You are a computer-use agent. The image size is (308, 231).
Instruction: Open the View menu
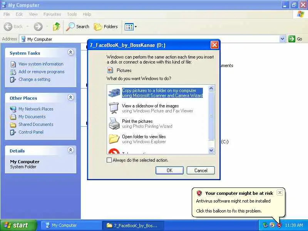[x=33, y=14]
